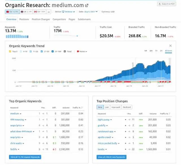Expand fetlife keyword dropdown
The width and height of the screenshot is (181, 165).
pos(19,149)
